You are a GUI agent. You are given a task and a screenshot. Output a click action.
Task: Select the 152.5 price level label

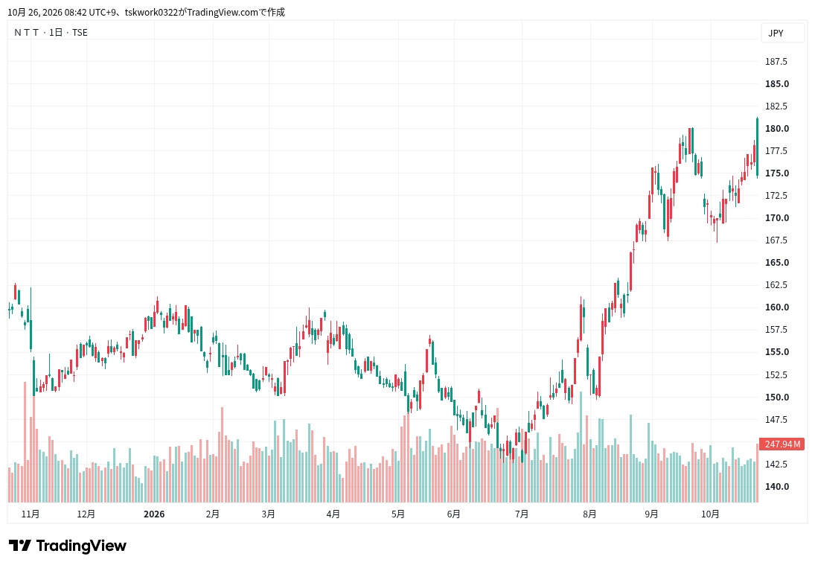tap(776, 374)
